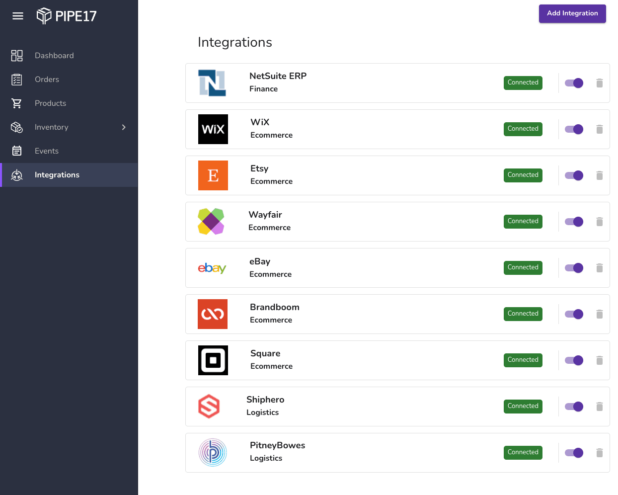This screenshot has width=618, height=495.
Task: Click the eBay logo
Action: pyautogui.click(x=212, y=268)
